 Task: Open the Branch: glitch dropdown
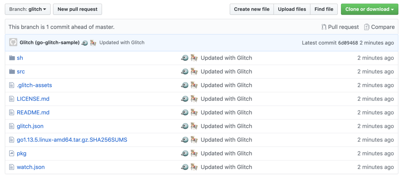[28, 9]
